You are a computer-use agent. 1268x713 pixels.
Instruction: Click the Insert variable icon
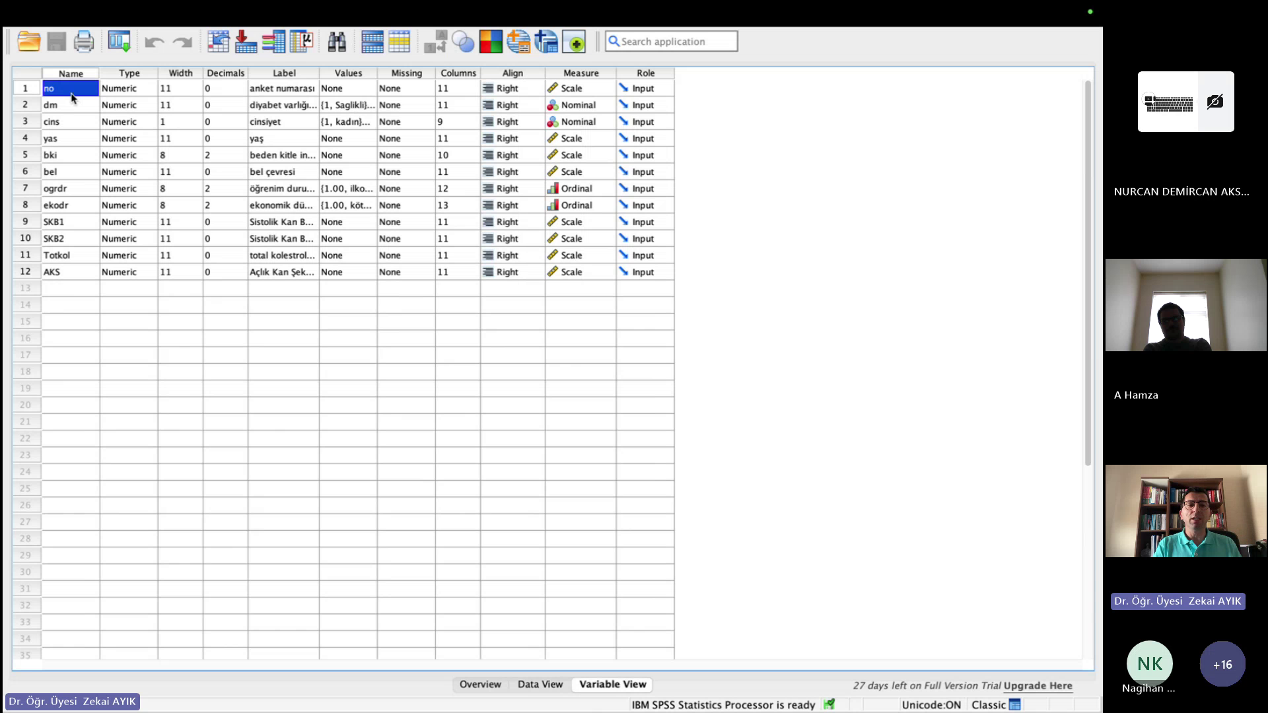(399, 42)
